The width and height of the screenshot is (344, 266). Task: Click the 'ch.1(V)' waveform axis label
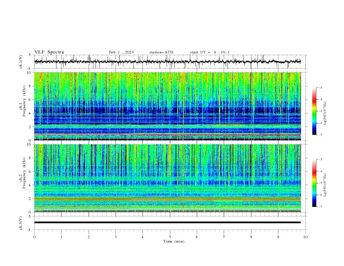[21, 62]
